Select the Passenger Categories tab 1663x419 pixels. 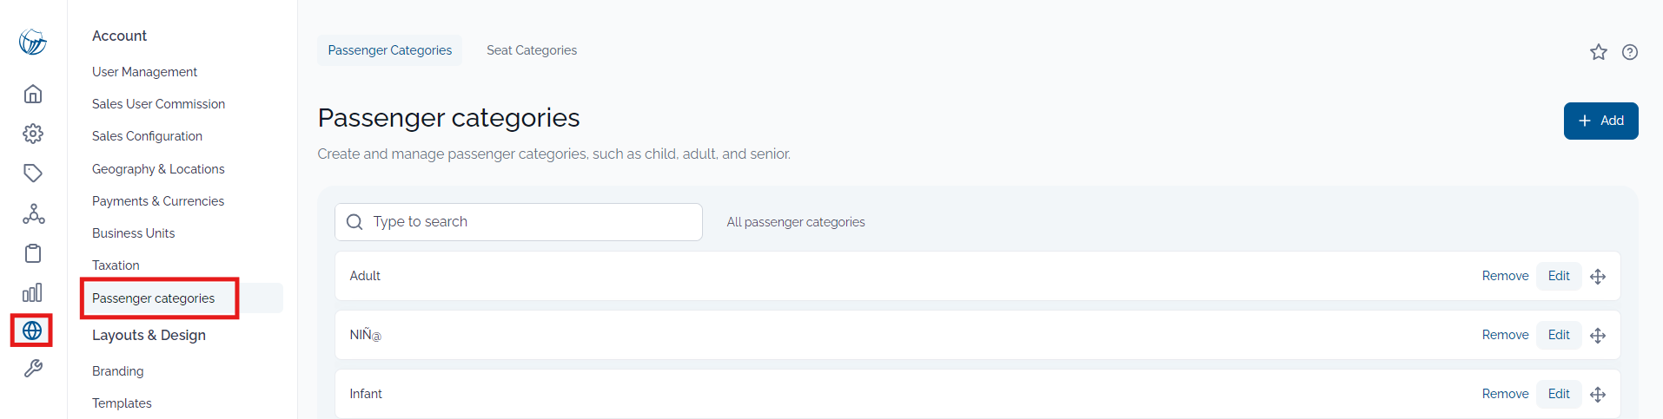click(390, 50)
